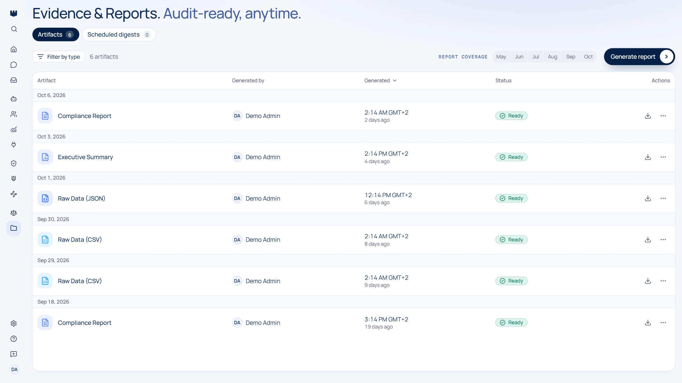Image resolution: width=682 pixels, height=383 pixels.
Task: Click the Generated by column header
Action: (x=248, y=81)
